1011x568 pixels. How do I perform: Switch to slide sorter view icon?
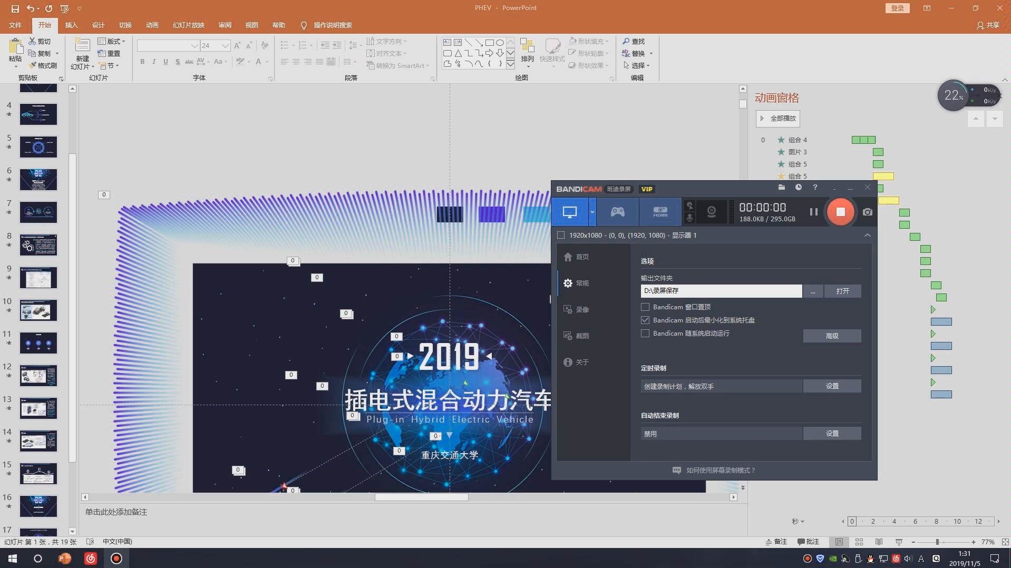coord(859,542)
